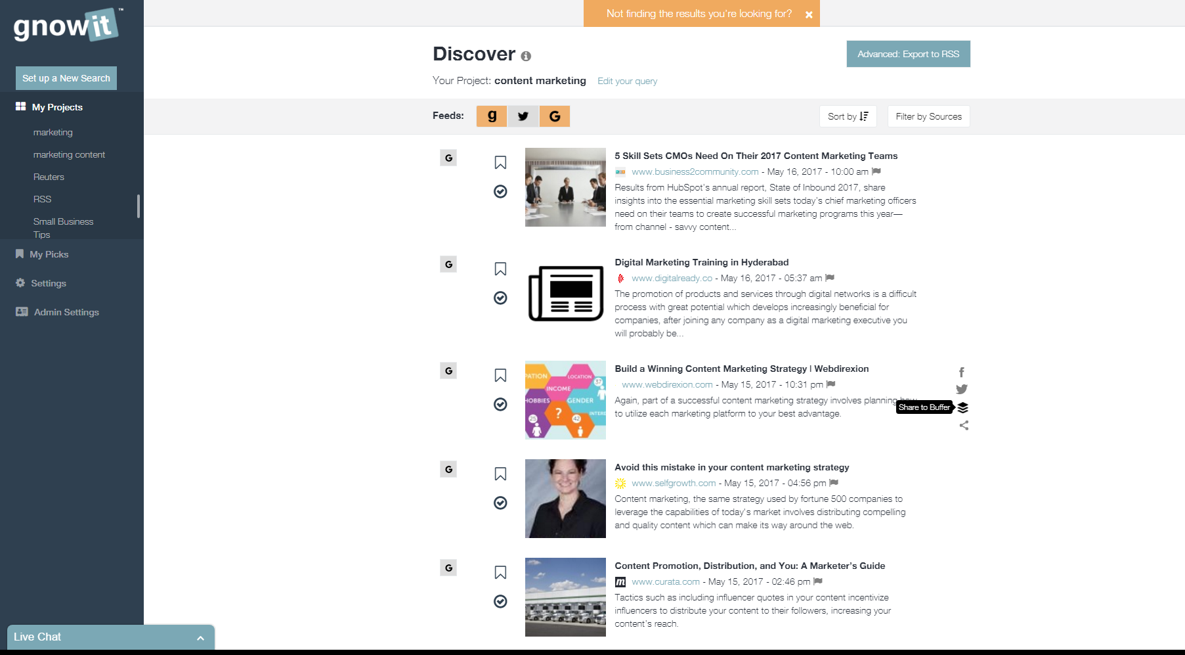
Task: Flag the curata.com article
Action: coord(818,581)
